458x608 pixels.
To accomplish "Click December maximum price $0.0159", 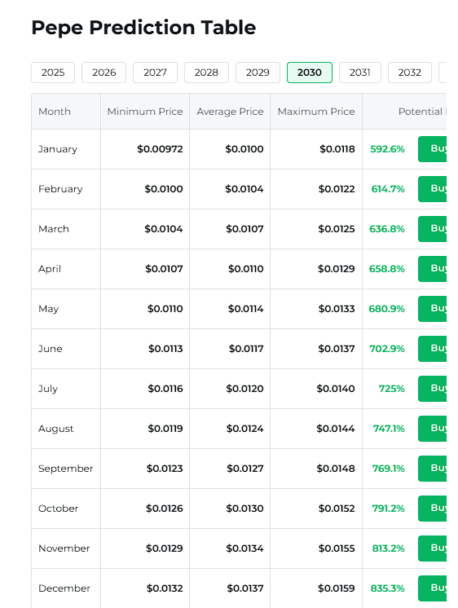I will 337,588.
